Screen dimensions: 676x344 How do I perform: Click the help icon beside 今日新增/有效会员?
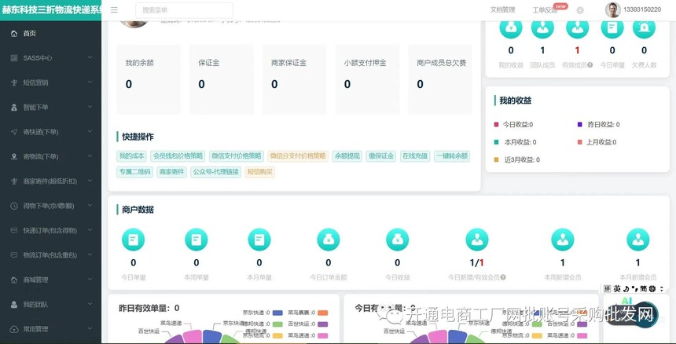(503, 277)
